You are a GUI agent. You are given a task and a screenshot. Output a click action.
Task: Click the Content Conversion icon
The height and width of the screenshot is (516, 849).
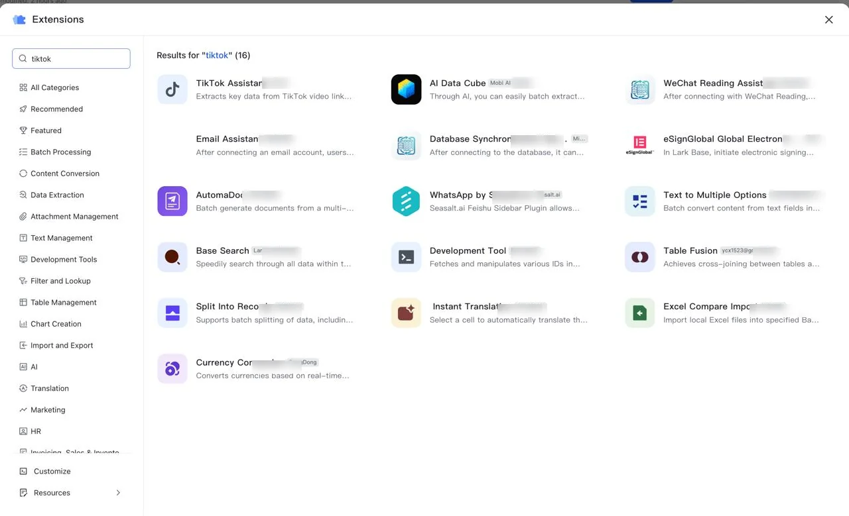point(23,174)
